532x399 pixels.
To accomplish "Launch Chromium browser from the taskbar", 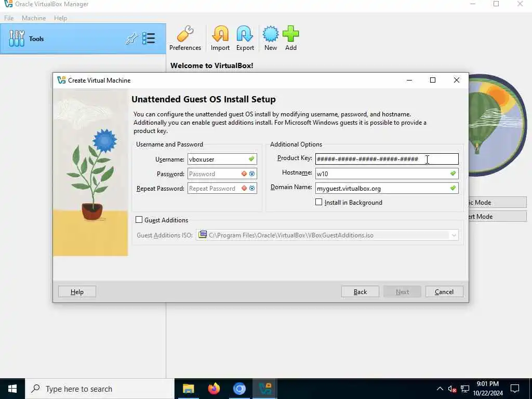I will 239,389.
